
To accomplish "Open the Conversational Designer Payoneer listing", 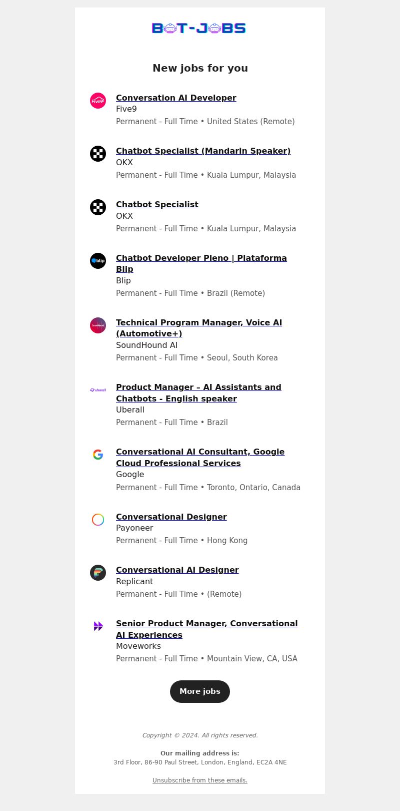I will tap(171, 517).
